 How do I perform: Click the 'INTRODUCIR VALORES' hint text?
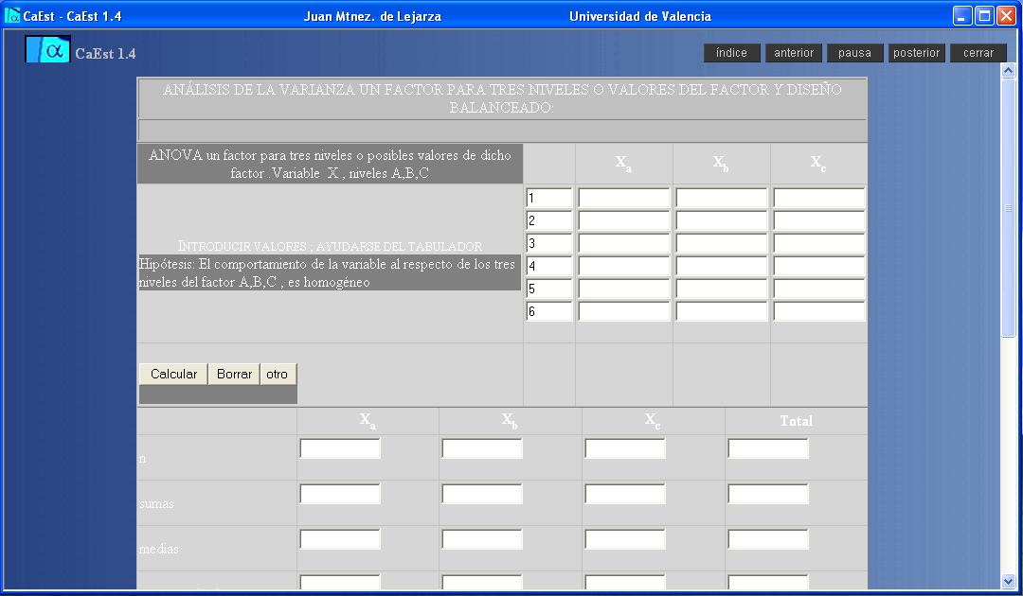click(331, 246)
